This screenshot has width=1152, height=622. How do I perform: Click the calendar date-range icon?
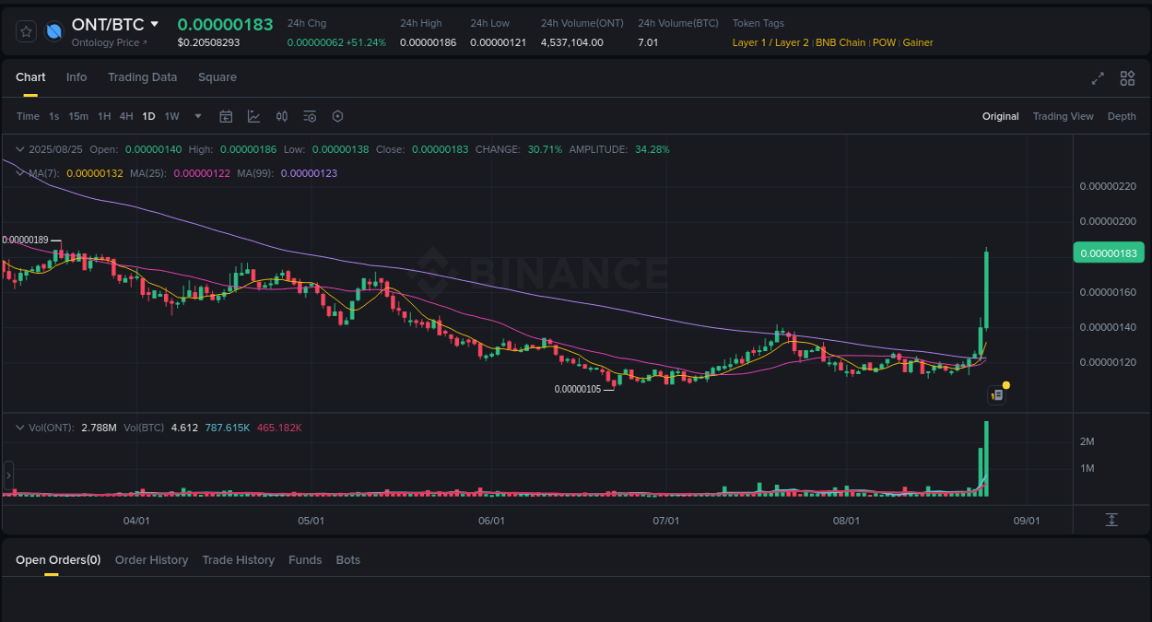pyautogui.click(x=226, y=116)
